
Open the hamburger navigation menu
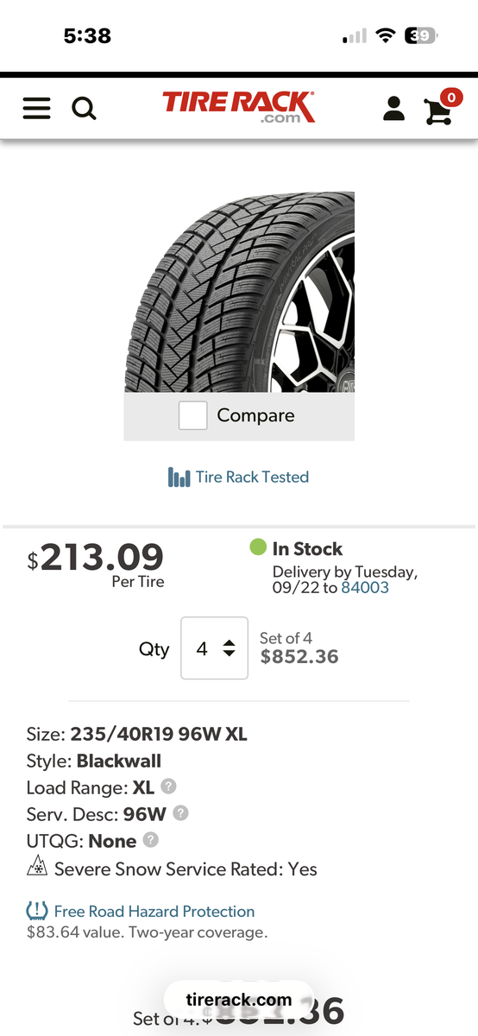click(36, 108)
